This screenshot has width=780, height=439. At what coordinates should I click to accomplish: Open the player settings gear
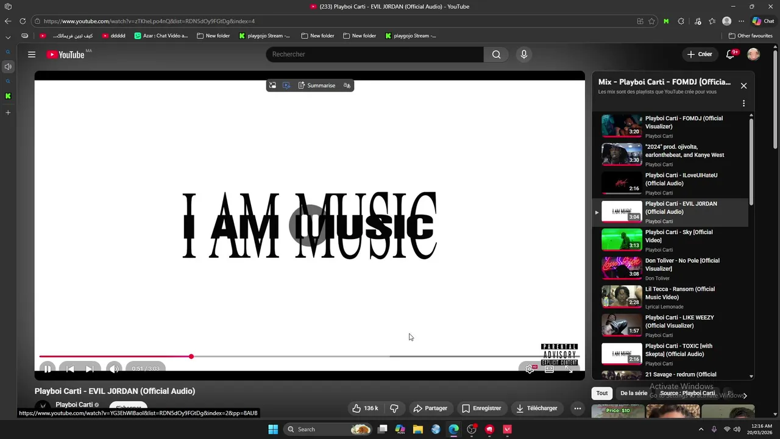530,369
